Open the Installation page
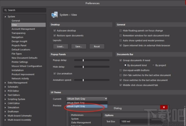 18,70
